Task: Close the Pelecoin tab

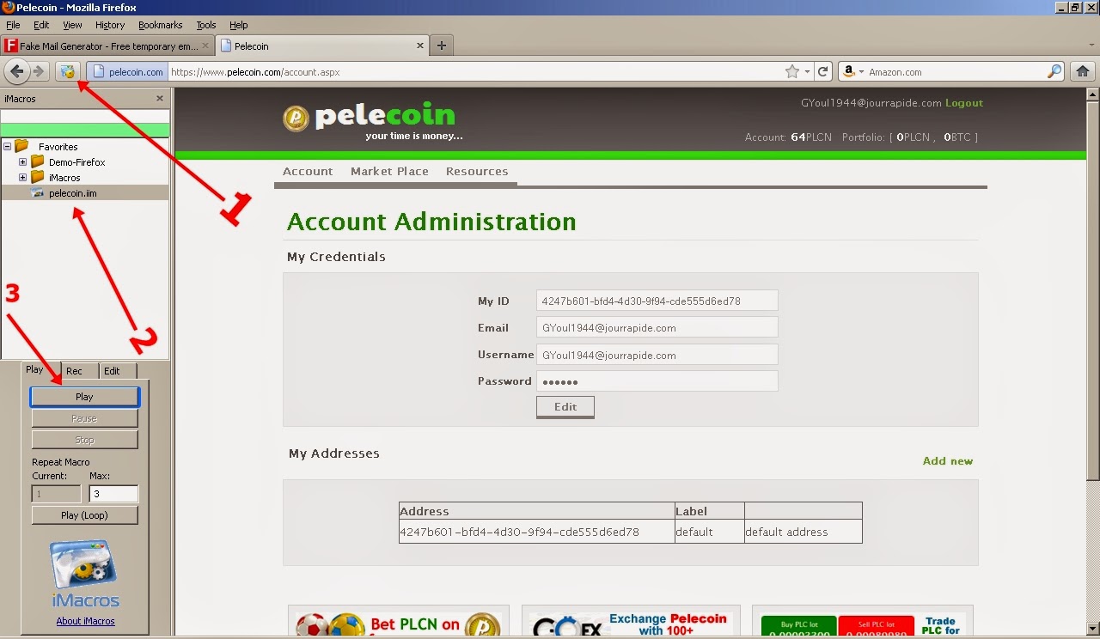Action: tap(420, 46)
